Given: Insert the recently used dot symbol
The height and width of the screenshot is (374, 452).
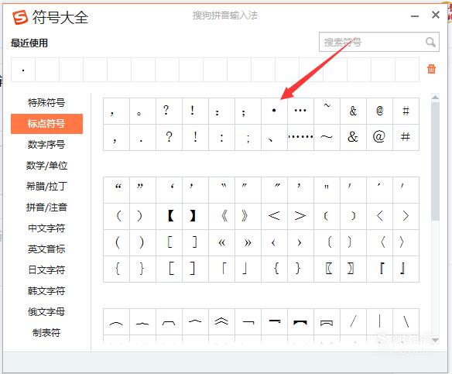Looking at the screenshot, I should pos(23,70).
